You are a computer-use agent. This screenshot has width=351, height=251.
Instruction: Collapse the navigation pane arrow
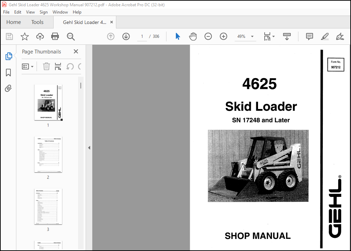tap(89, 148)
